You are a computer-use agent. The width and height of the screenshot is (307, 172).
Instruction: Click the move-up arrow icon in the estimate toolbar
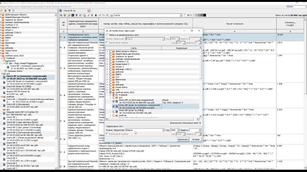click(x=92, y=15)
